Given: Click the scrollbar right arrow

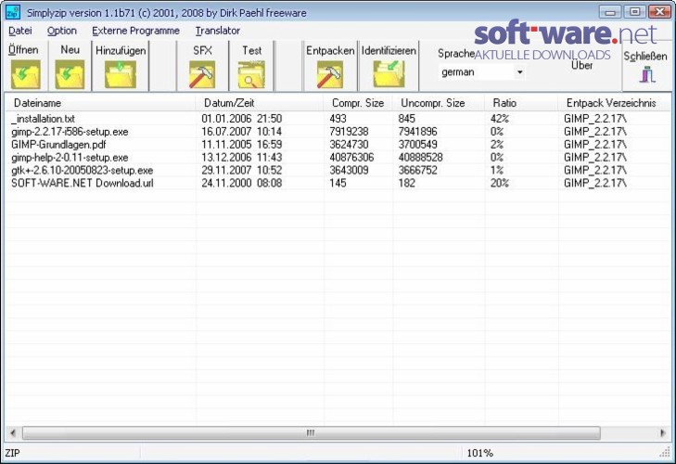Looking at the screenshot, I should click(x=663, y=432).
